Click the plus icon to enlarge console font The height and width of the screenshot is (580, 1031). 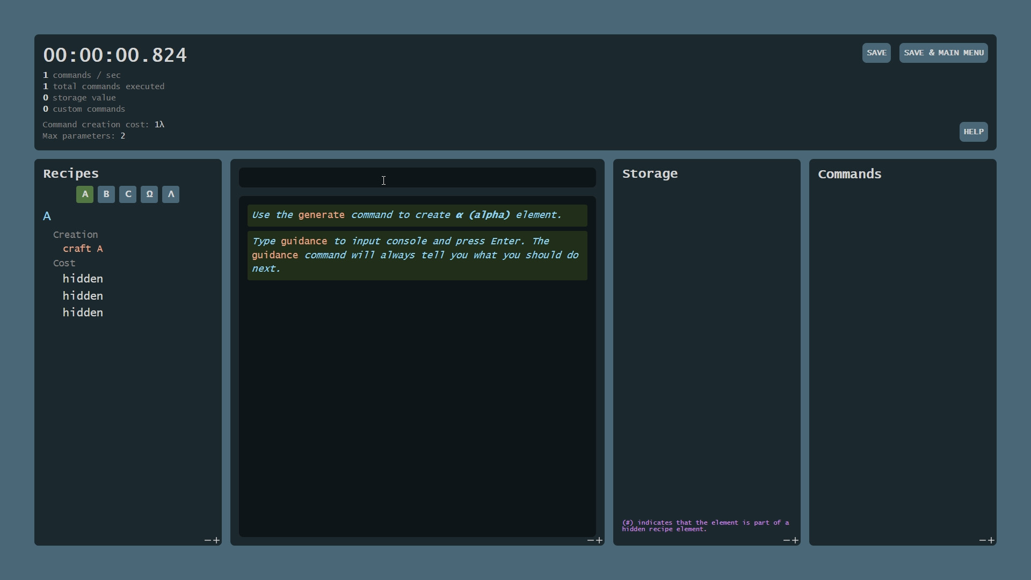(599, 541)
